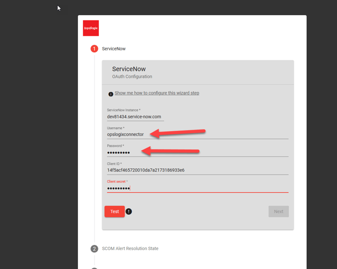The width and height of the screenshot is (337, 269).
Task: Select step 2 circle in the wizard
Action: coord(95,248)
